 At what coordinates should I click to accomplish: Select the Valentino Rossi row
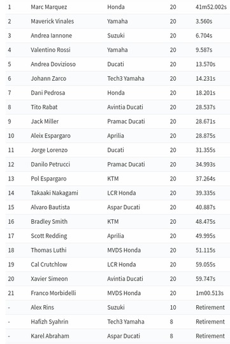click(x=118, y=50)
